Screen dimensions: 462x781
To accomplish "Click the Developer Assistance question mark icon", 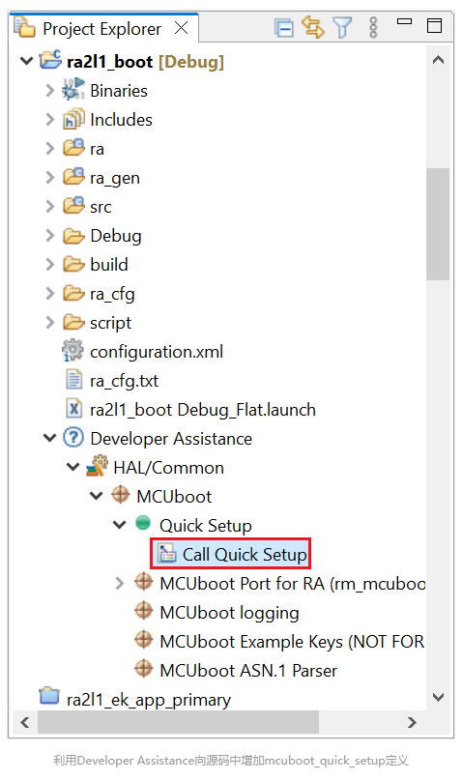I will coord(73,438).
